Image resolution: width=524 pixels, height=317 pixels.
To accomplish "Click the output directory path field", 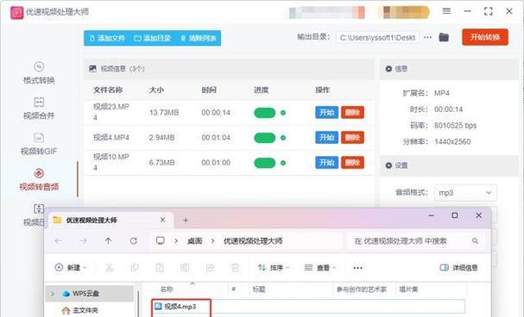I will pyautogui.click(x=377, y=38).
